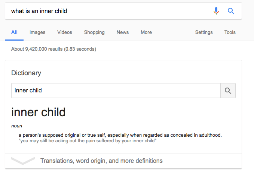Select the All results tab
This screenshot has width=254, height=171.
click(14, 32)
